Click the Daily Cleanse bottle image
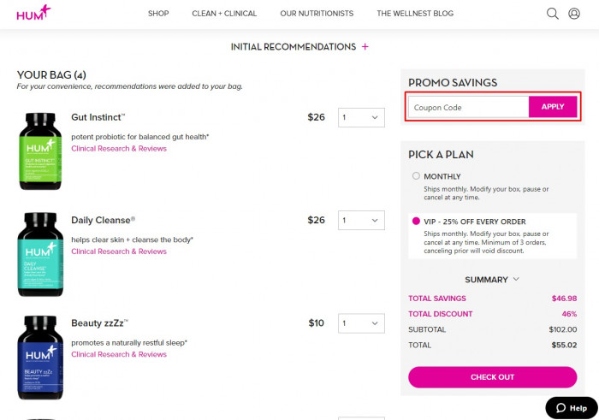The height and width of the screenshot is (420, 599). tap(40, 254)
